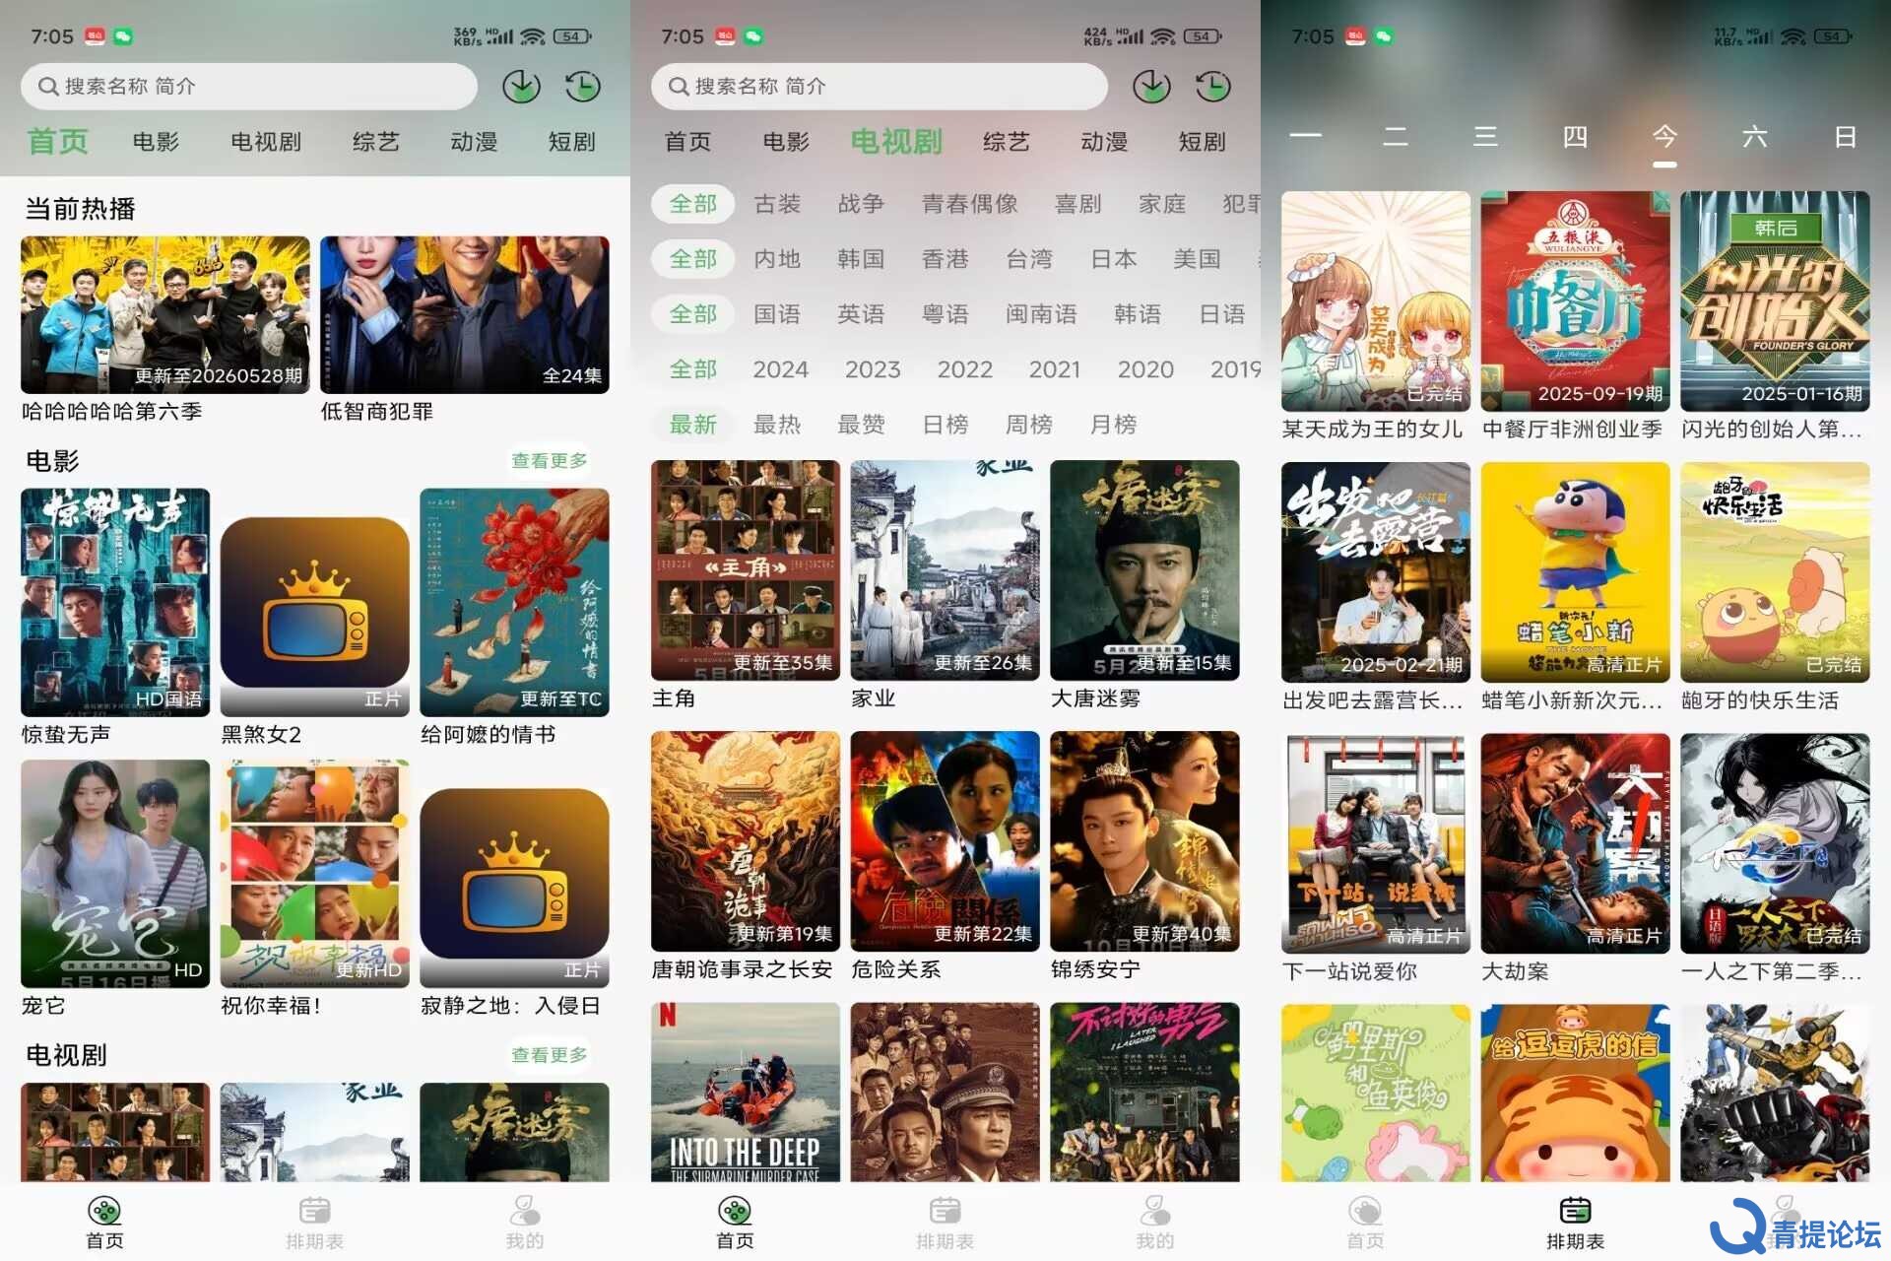The width and height of the screenshot is (1891, 1261).
Task: Open 下一站说爱你 poster
Action: [1376, 843]
